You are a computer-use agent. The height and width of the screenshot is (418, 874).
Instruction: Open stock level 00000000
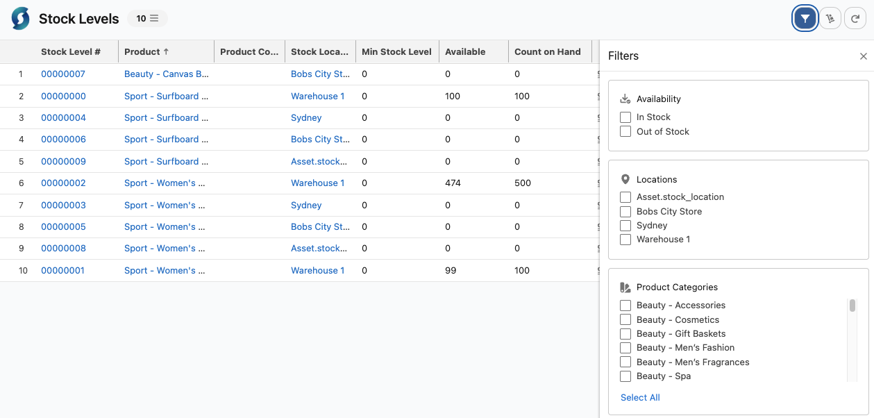coord(63,97)
